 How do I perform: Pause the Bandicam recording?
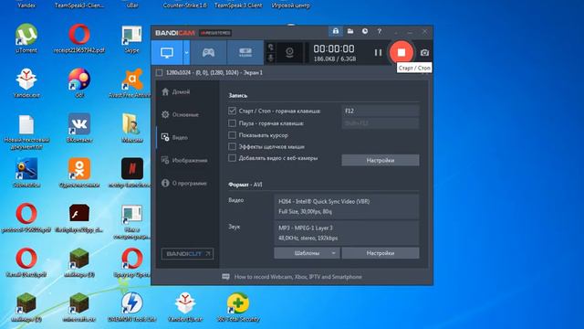(378, 53)
